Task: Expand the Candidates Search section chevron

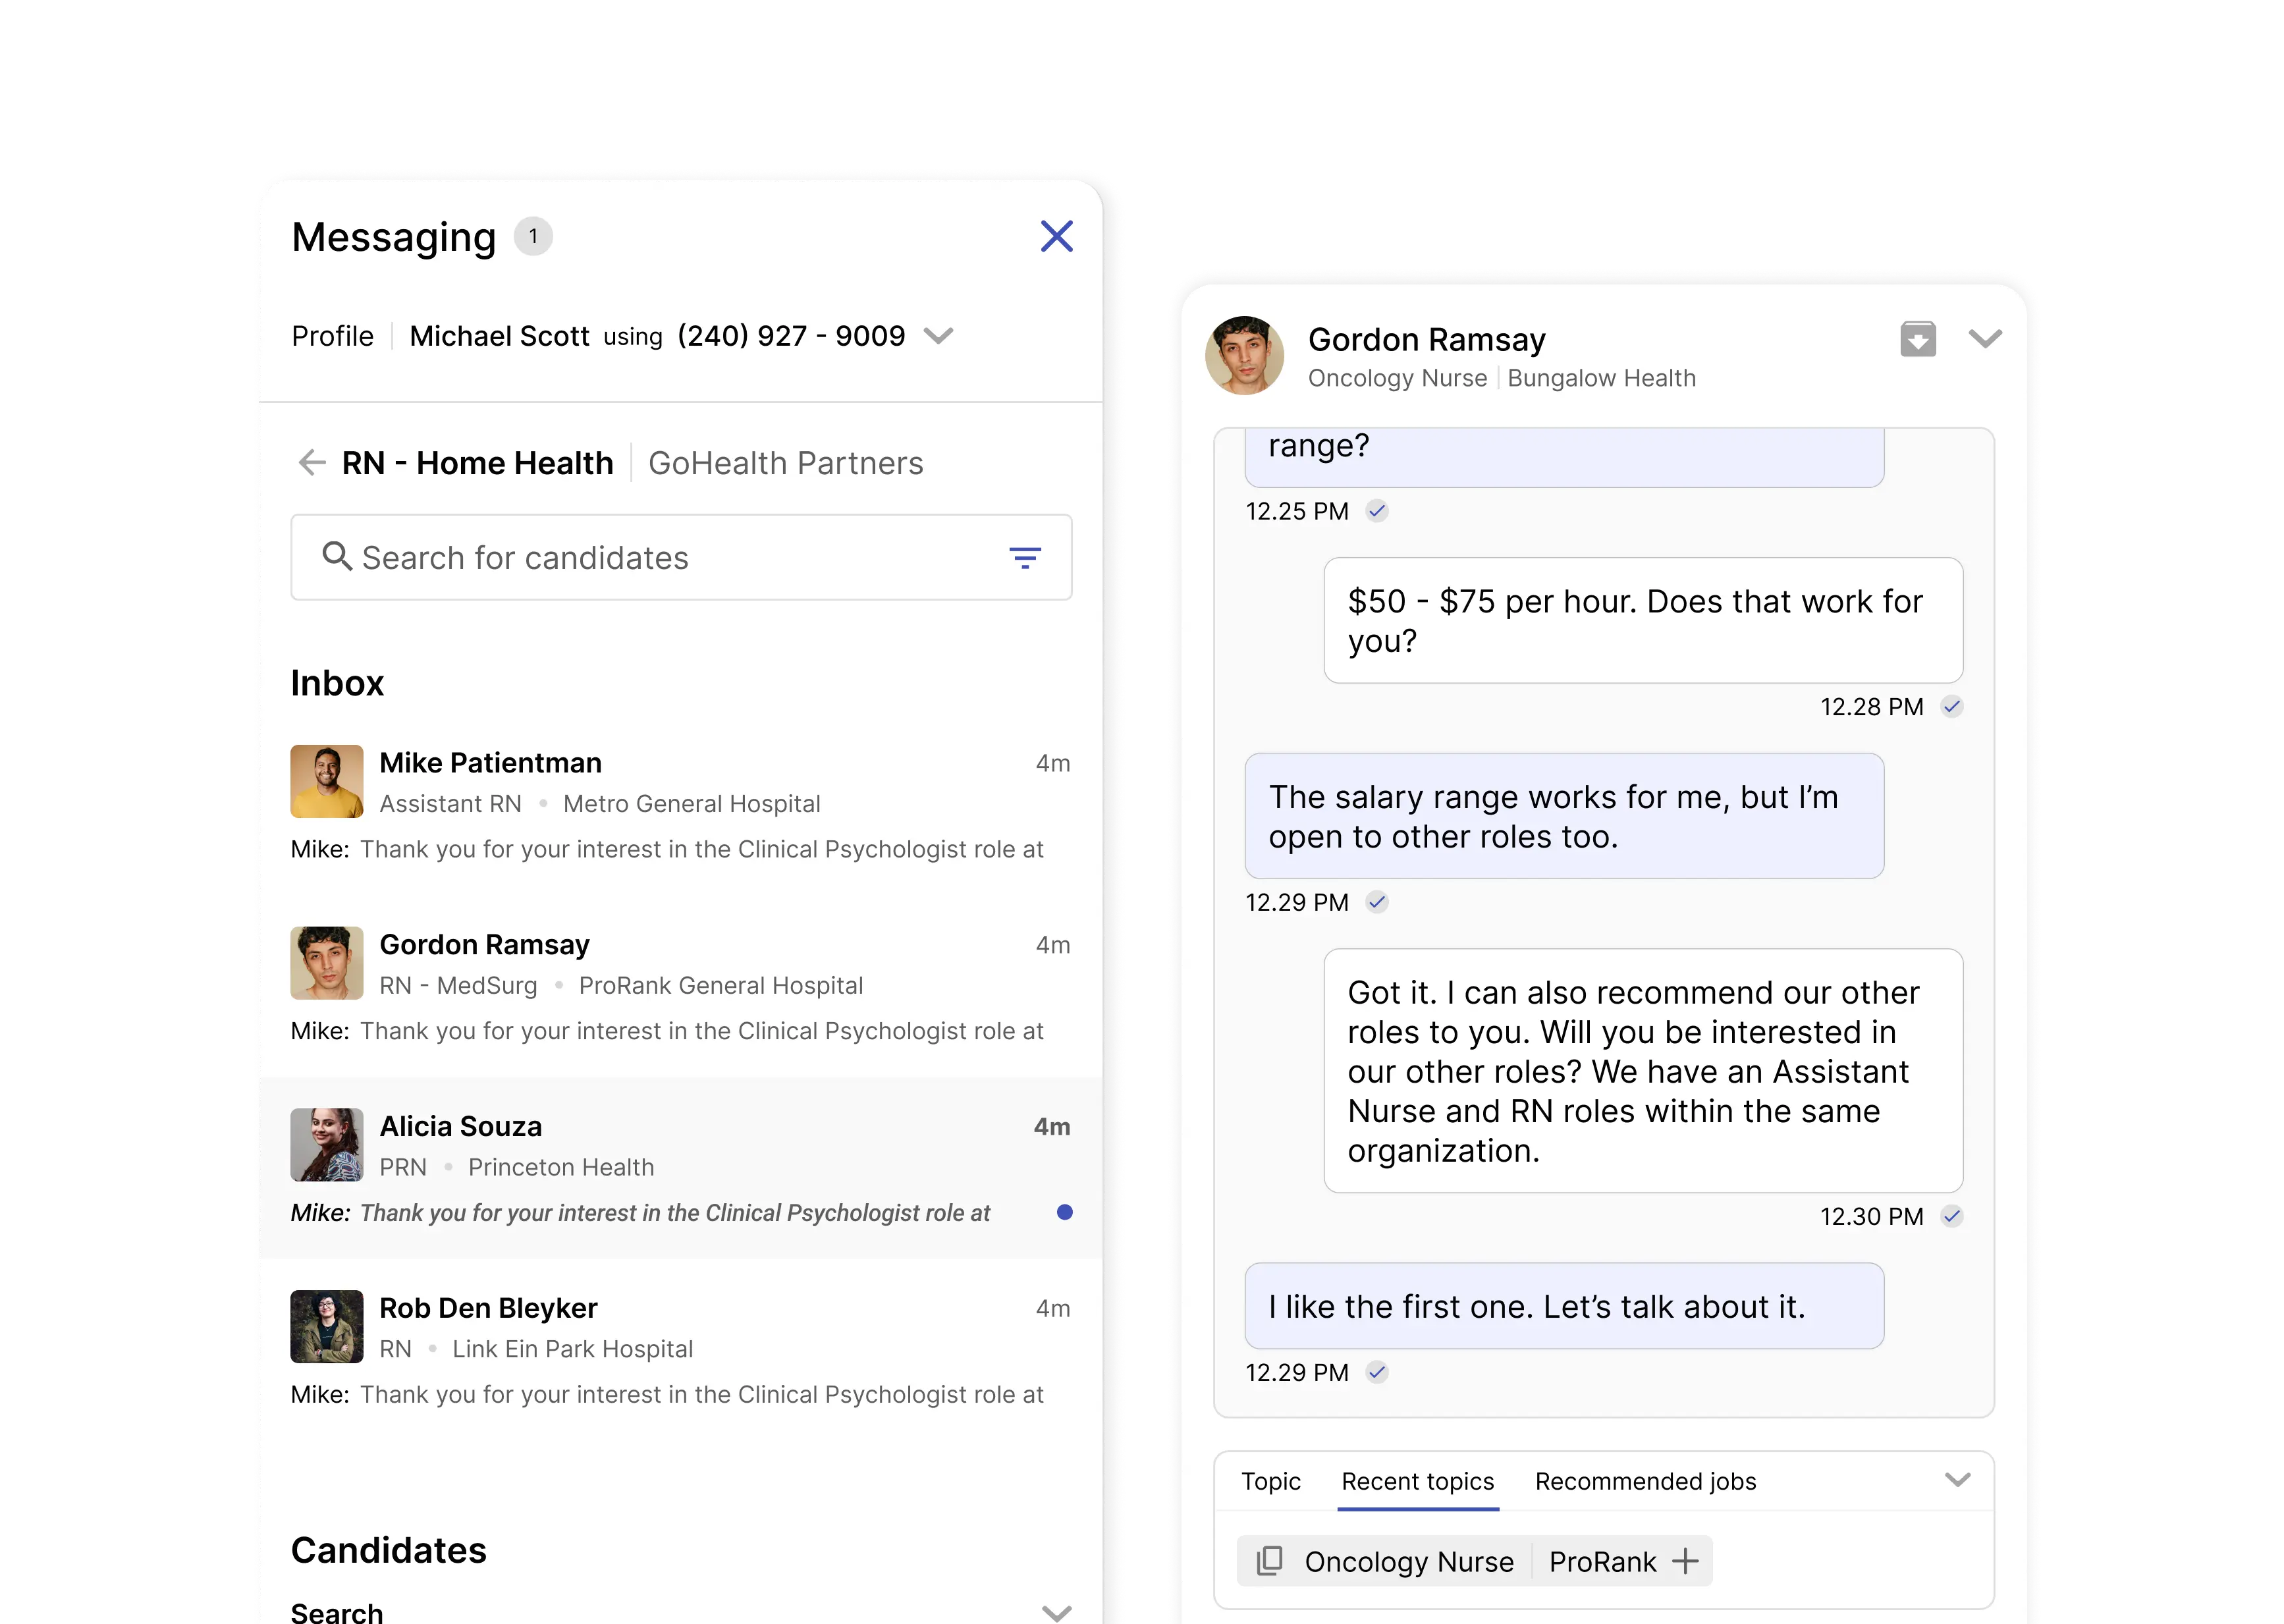Action: pyautogui.click(x=1056, y=1612)
